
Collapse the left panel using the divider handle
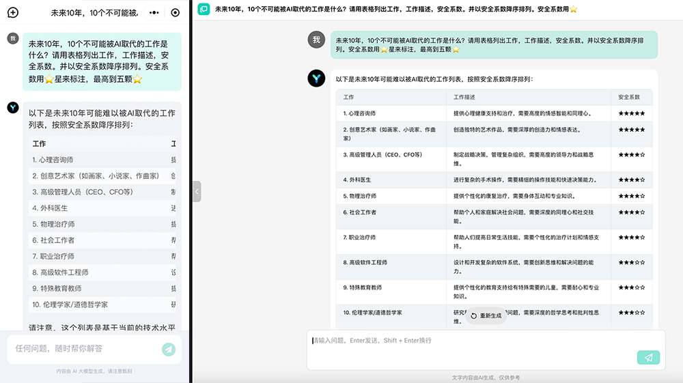pyautogui.click(x=197, y=192)
